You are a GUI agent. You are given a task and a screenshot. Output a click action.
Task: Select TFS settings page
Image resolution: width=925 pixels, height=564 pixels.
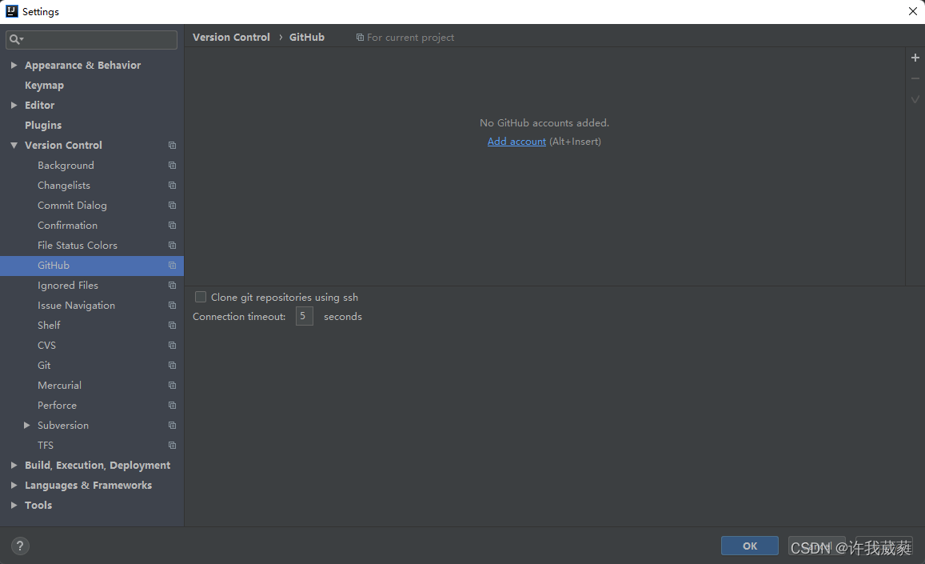tap(46, 446)
